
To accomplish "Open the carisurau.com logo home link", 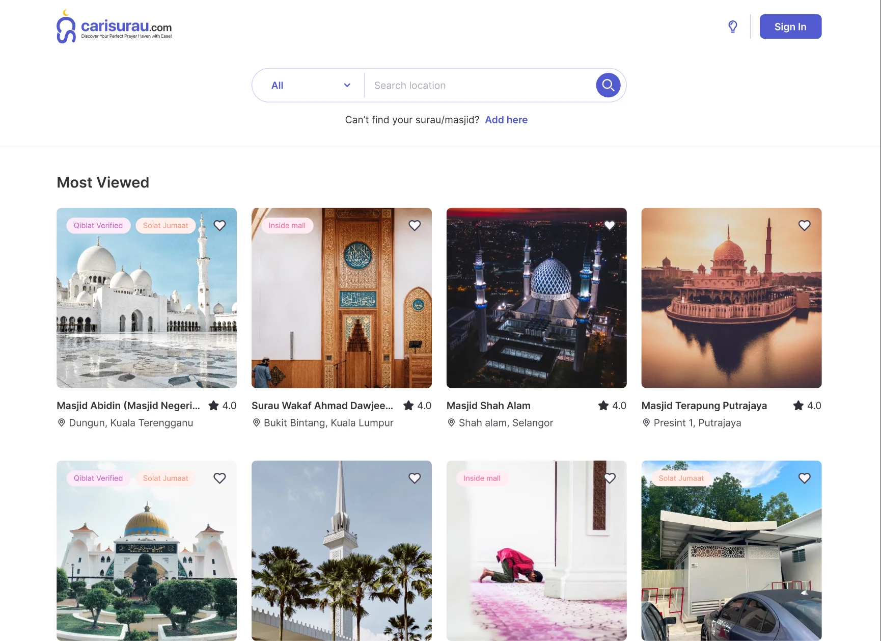I will coord(115,27).
